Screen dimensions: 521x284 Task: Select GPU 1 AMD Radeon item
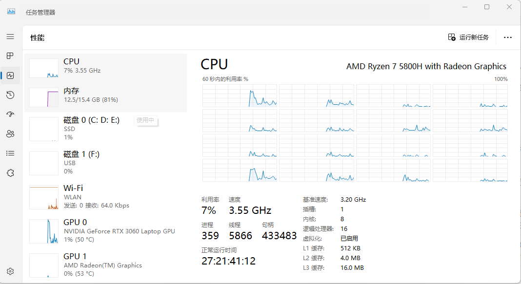click(105, 265)
